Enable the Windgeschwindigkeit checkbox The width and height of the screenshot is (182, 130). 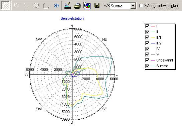pyautogui.click(x=141, y=6)
